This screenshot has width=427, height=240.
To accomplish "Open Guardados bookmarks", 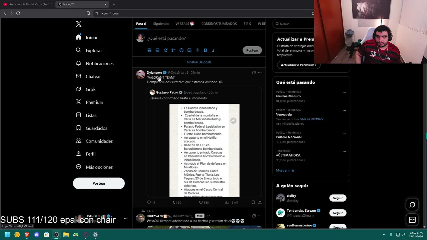I will coord(92,128).
